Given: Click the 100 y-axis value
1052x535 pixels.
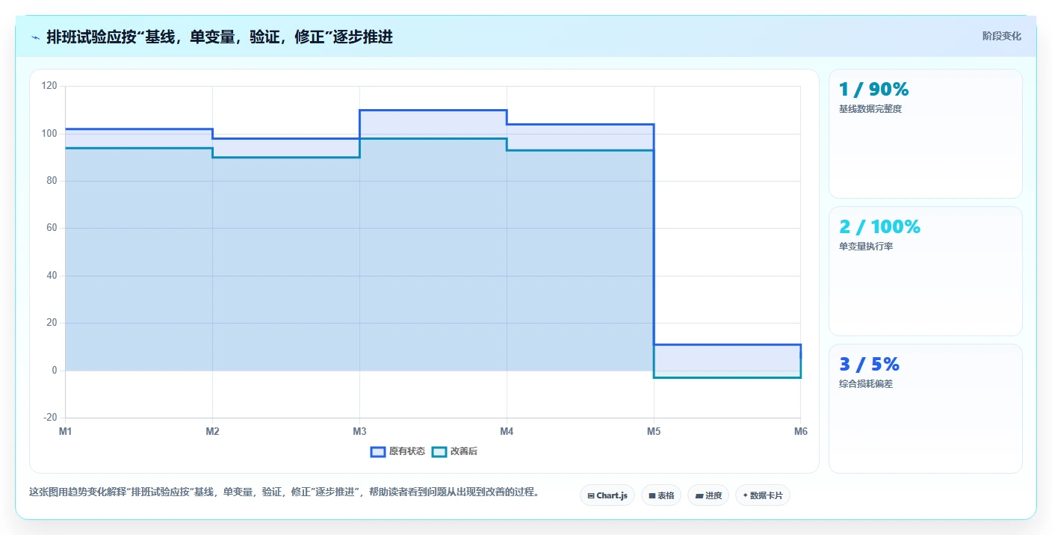Looking at the screenshot, I should pyautogui.click(x=49, y=134).
